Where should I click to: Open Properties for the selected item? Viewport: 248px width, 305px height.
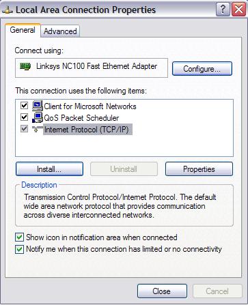tap(199, 169)
